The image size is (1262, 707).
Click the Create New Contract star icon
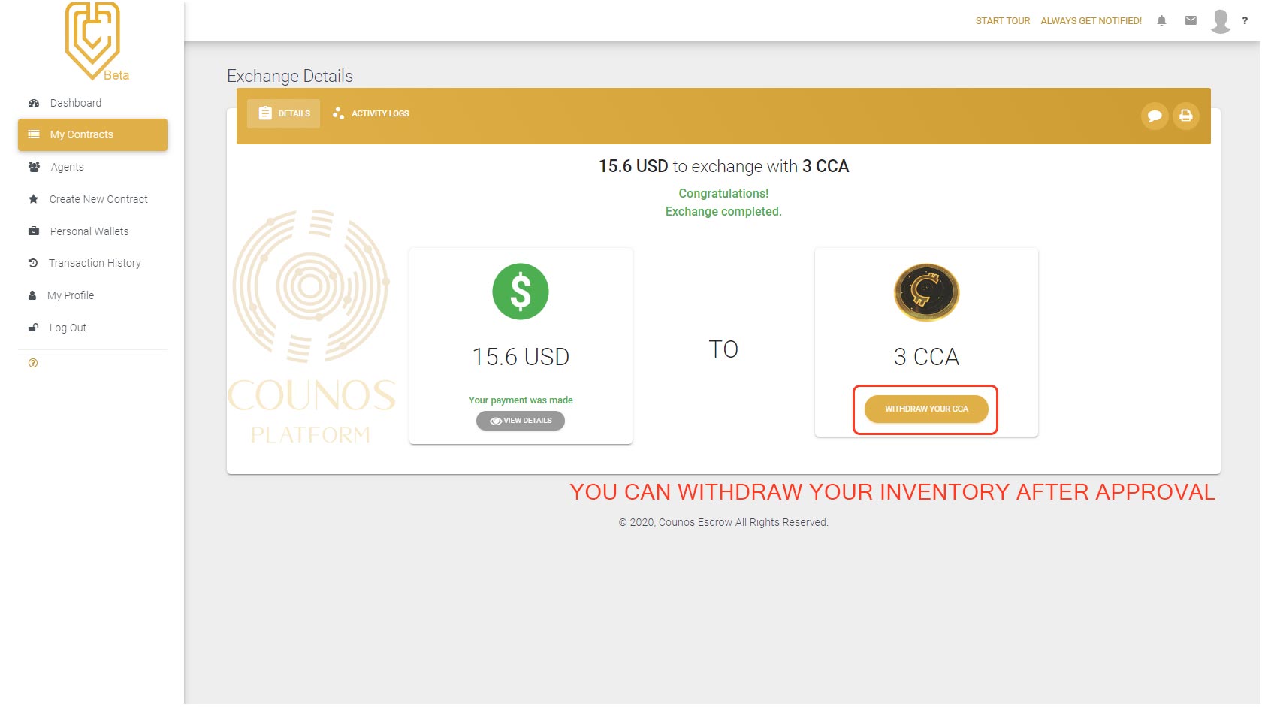point(33,199)
